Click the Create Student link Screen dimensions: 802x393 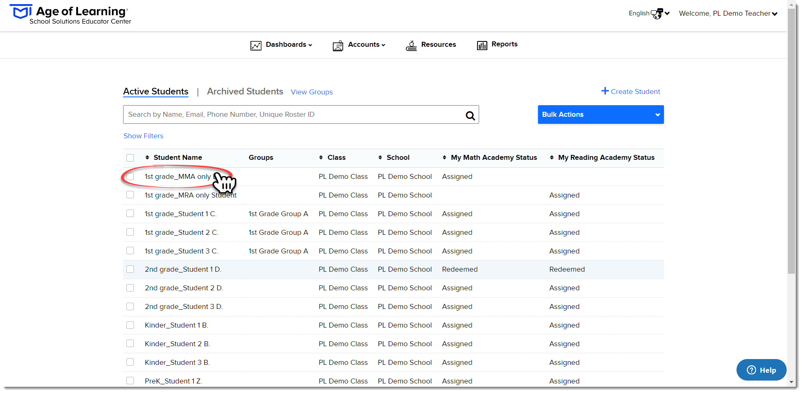click(x=635, y=92)
